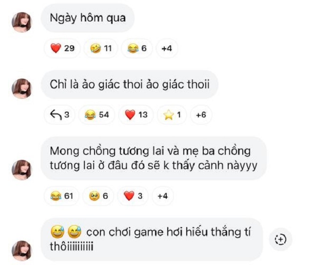Image resolution: width=312 pixels, height=265 pixels.
Task: Click the Chỉ là ảo giác thoi message bubble
Action: pyautogui.click(x=130, y=84)
